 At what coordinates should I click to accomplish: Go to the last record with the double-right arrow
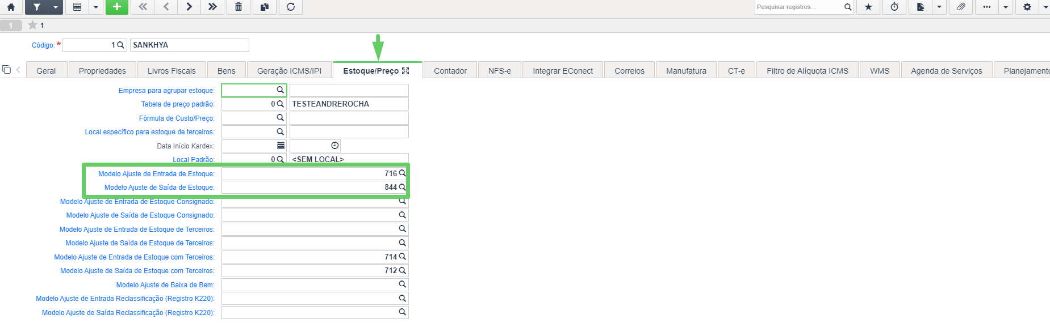pyautogui.click(x=212, y=7)
